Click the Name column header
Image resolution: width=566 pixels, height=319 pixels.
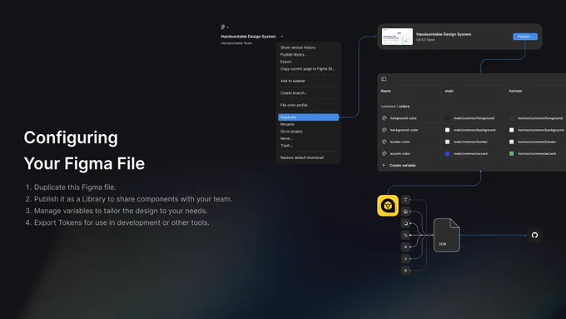[x=385, y=91]
